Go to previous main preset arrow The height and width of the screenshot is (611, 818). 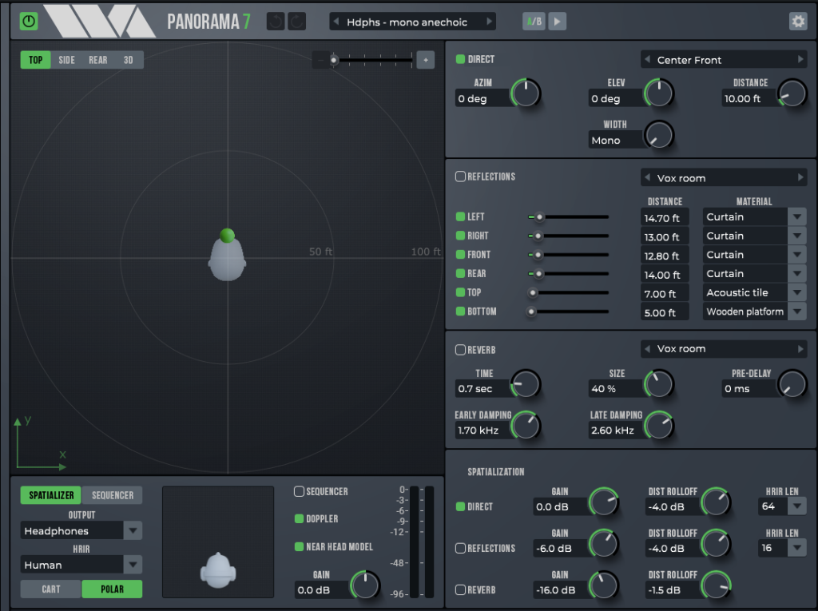[x=336, y=22]
